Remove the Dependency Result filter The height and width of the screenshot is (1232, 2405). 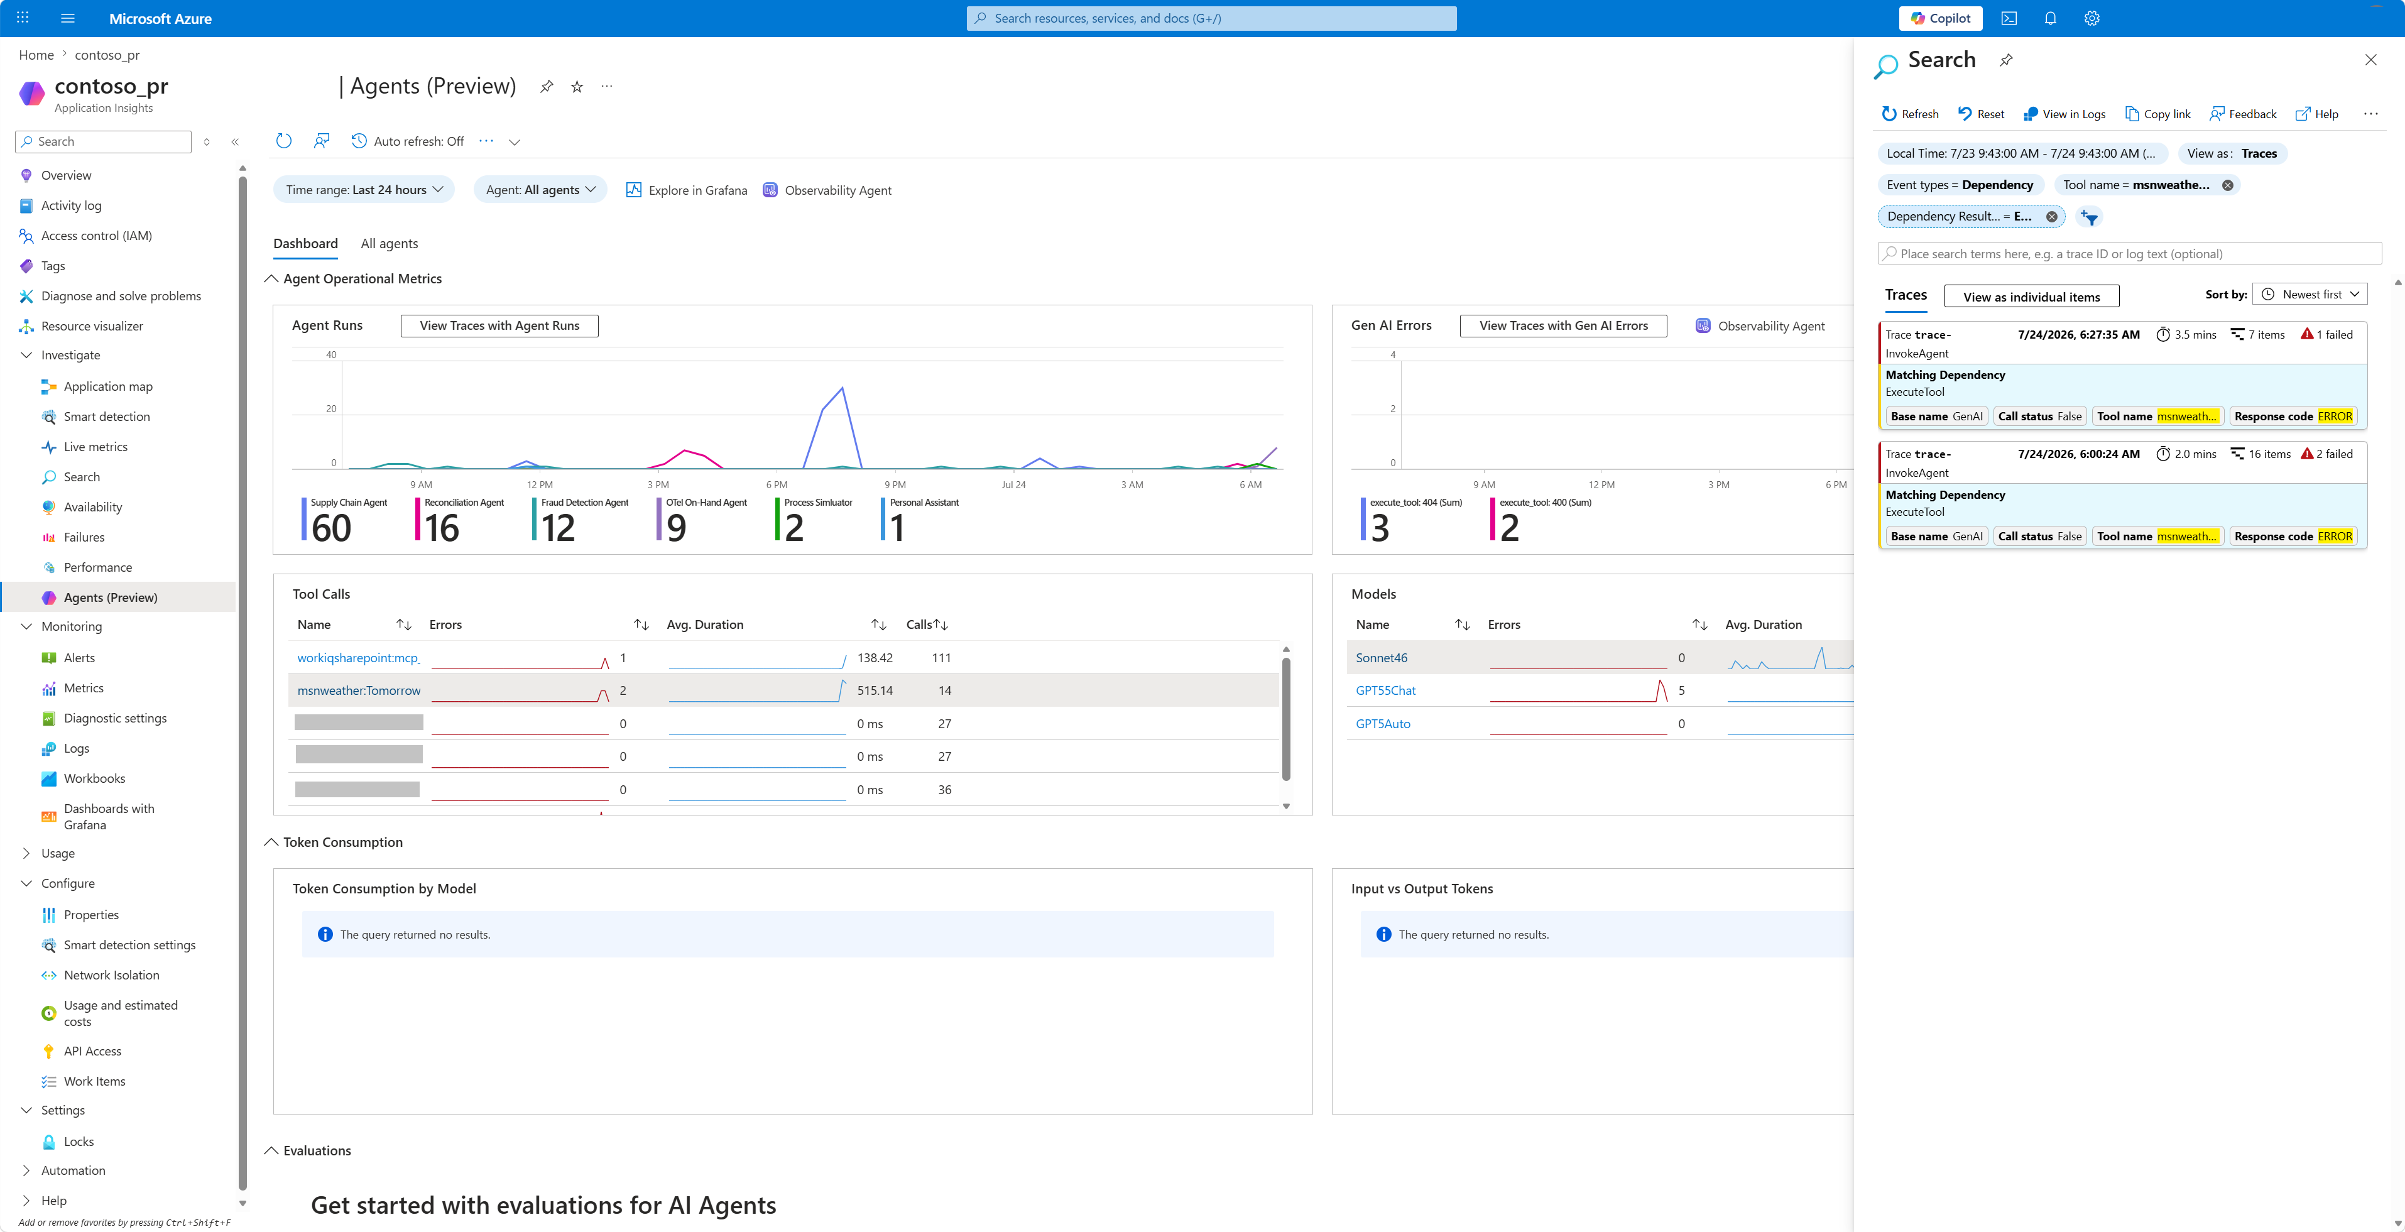point(2052,217)
